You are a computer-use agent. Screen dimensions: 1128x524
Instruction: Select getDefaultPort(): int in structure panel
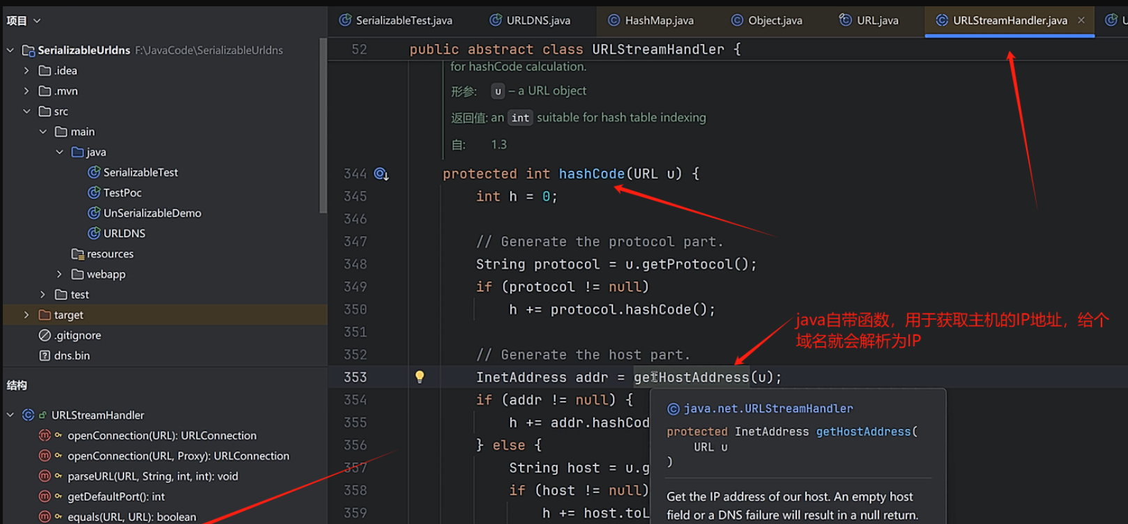tap(116, 496)
